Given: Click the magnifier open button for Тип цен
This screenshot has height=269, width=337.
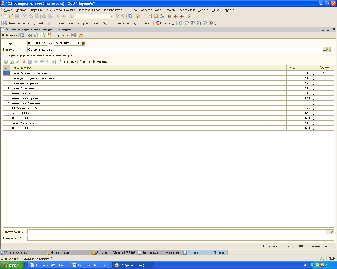Looking at the screenshot, I should pos(329,50).
